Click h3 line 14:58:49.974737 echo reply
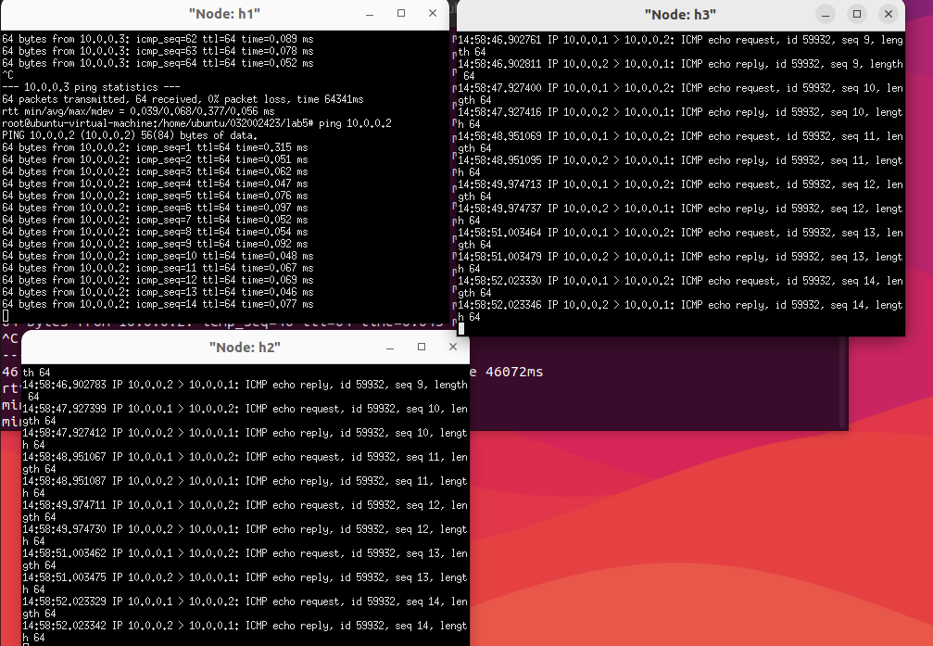The width and height of the screenshot is (933, 646). click(680, 214)
